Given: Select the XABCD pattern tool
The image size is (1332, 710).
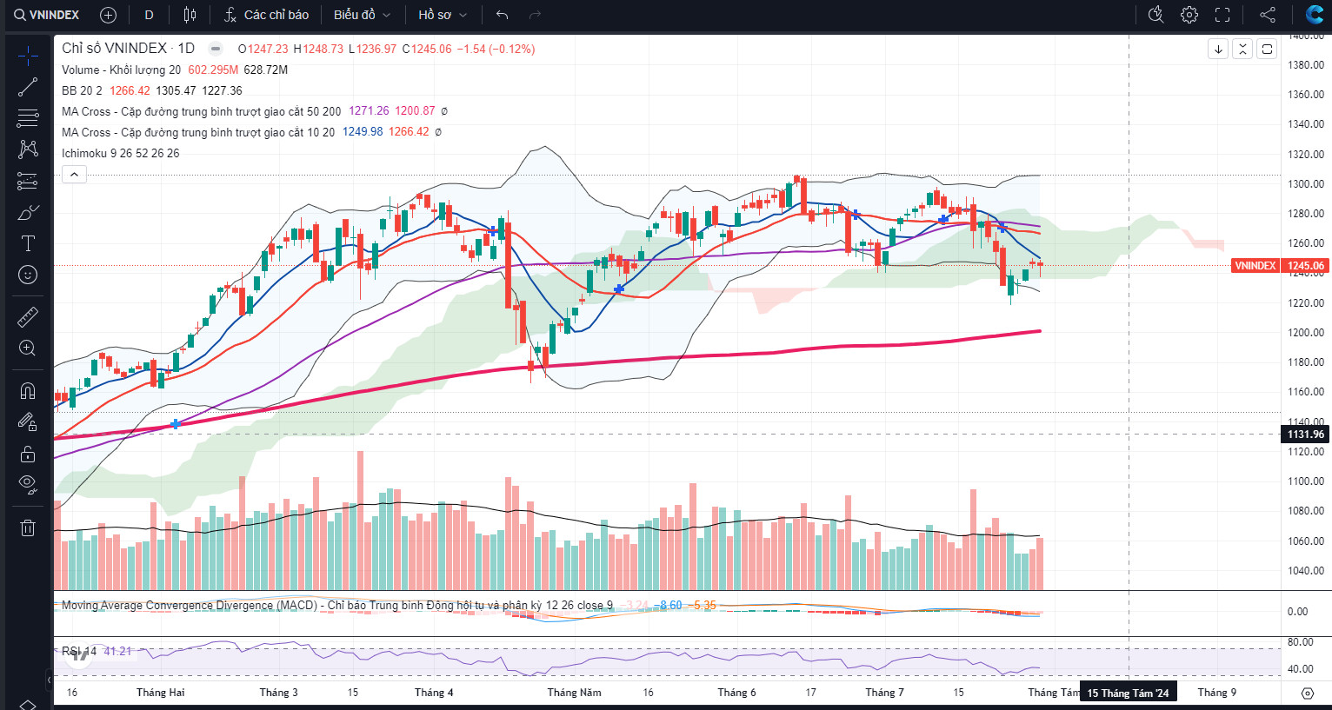Looking at the screenshot, I should point(28,149).
